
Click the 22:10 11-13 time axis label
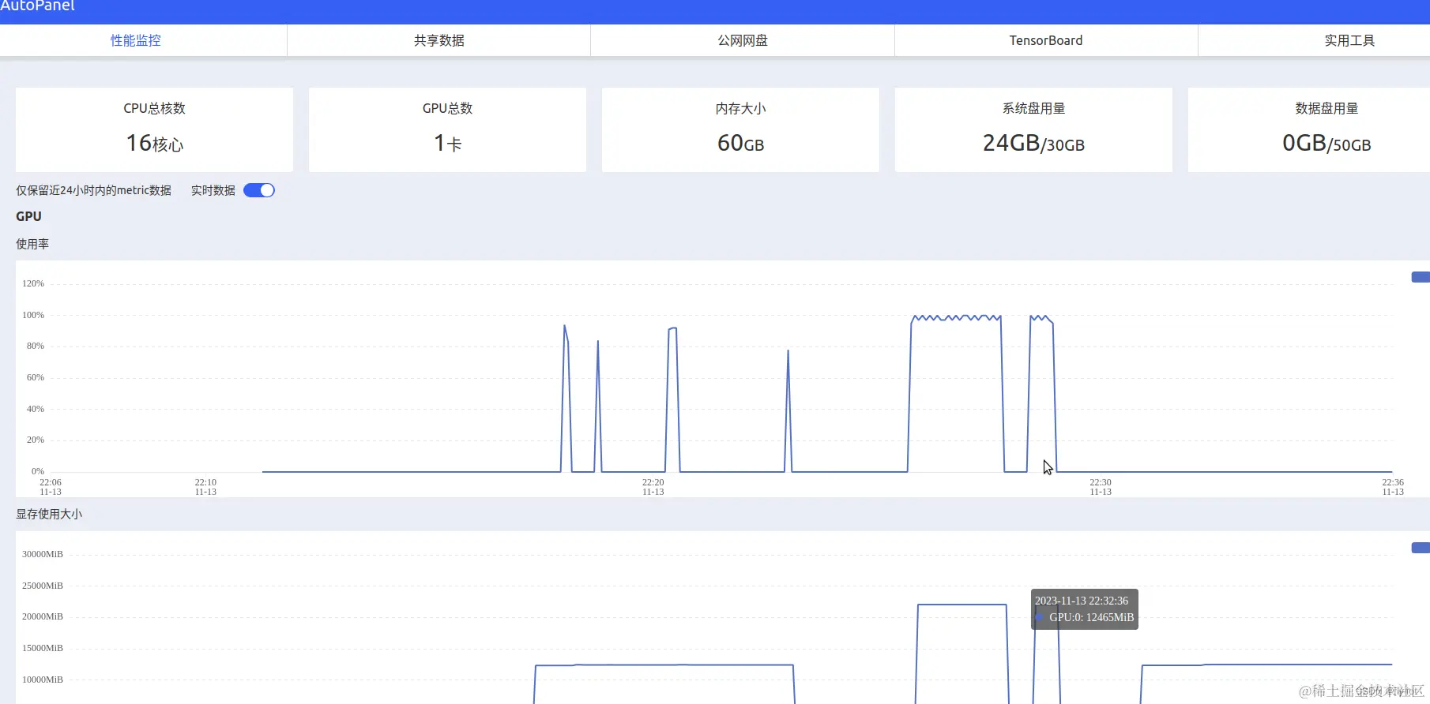[x=205, y=487]
